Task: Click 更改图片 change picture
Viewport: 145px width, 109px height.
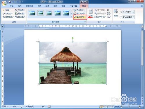Action: [x=20, y=14]
